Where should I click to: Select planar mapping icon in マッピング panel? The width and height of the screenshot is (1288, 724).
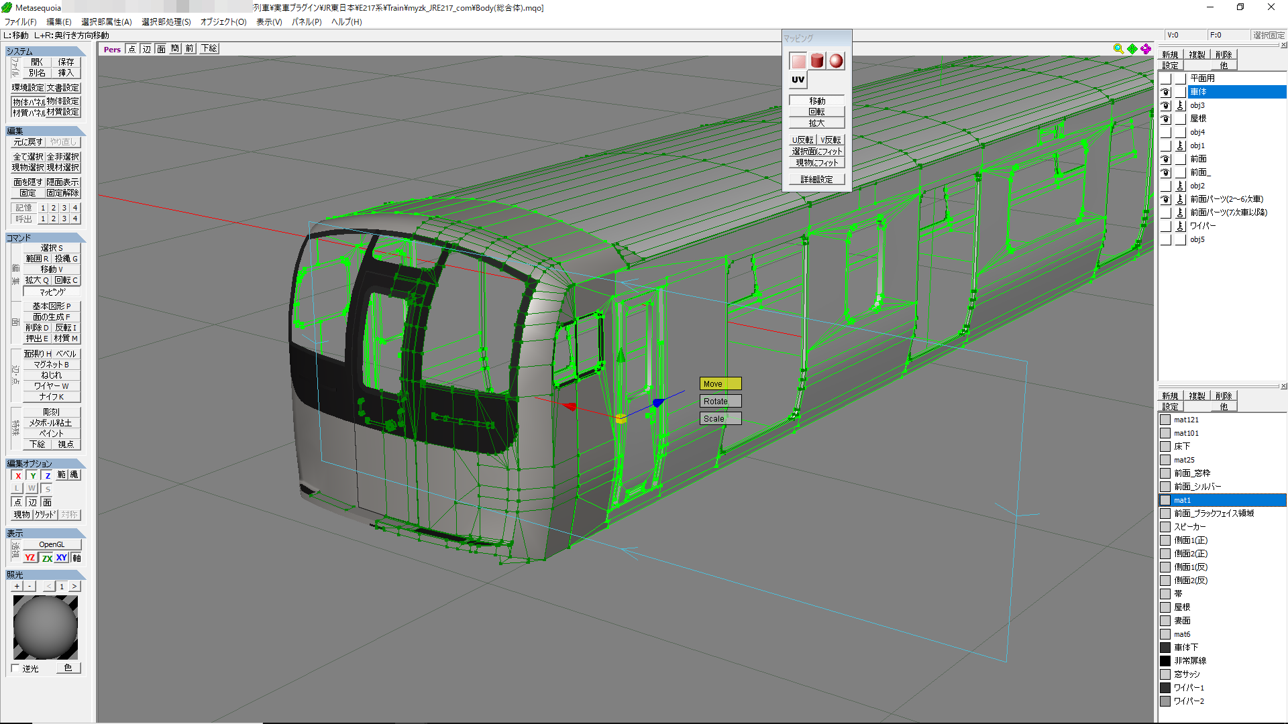[x=798, y=61]
